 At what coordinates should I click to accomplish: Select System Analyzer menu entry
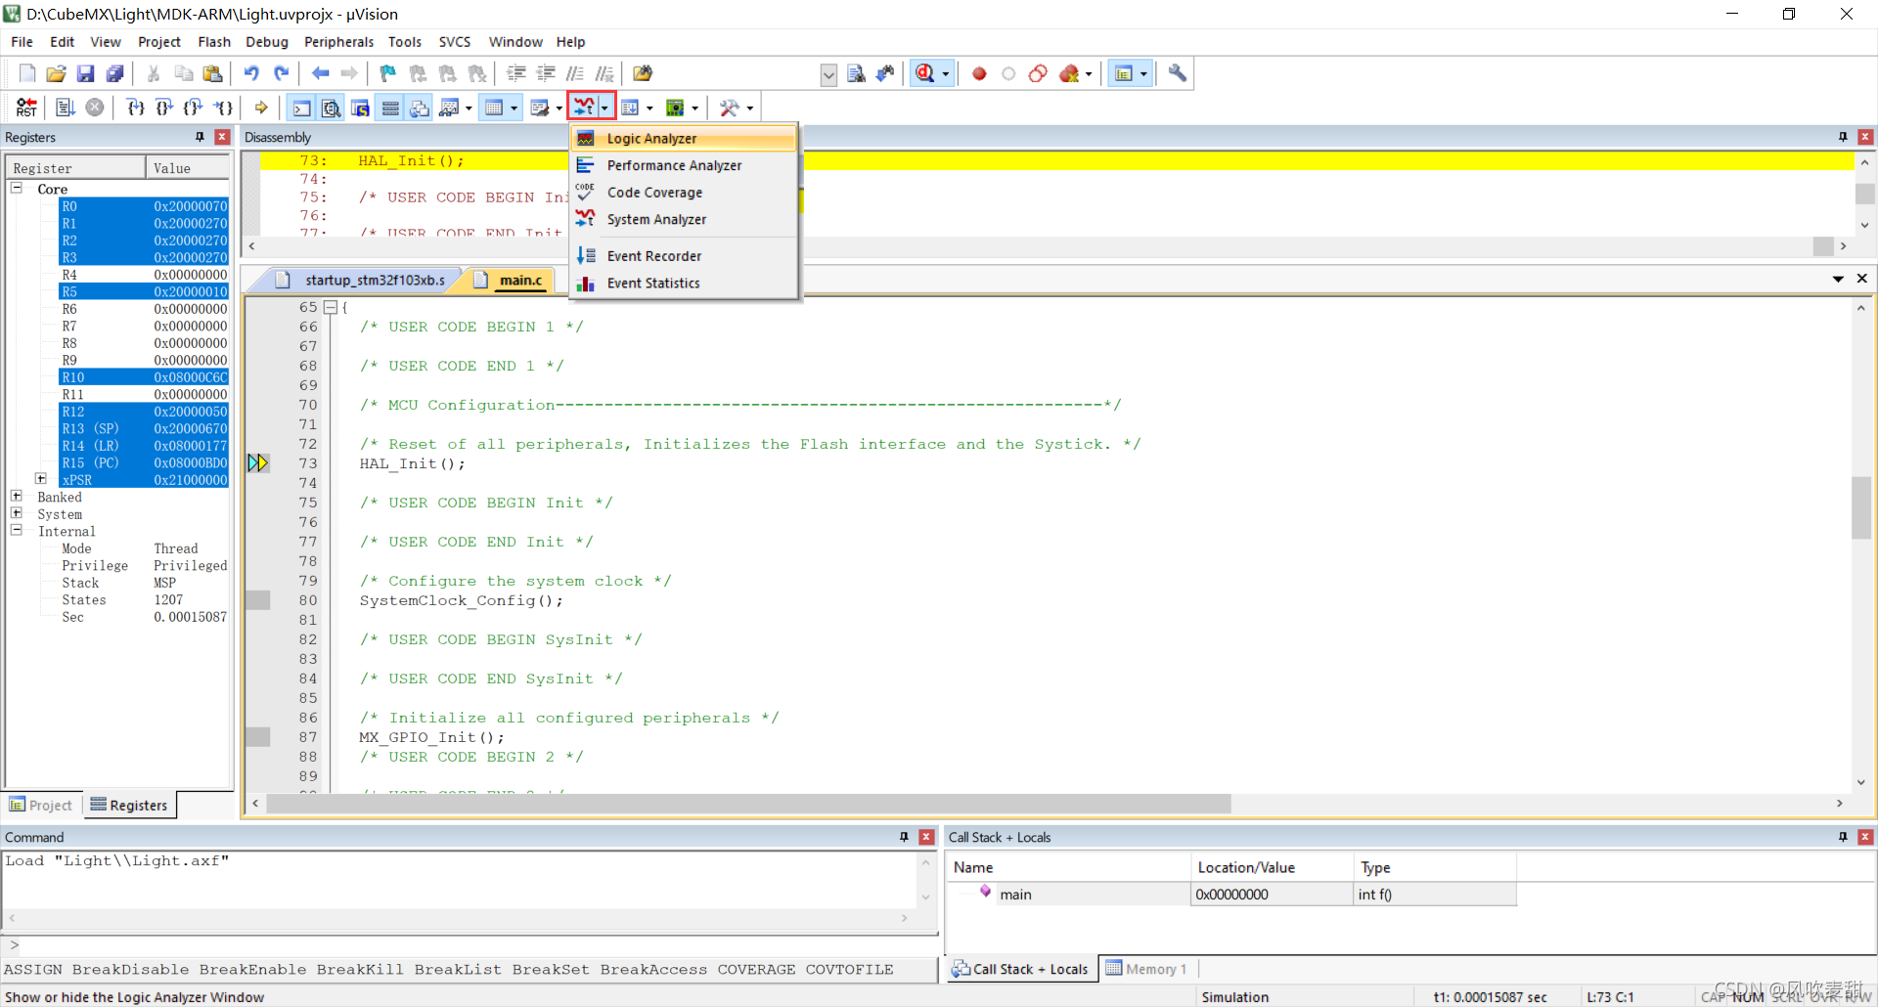[684, 219]
